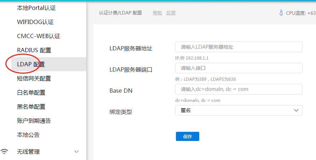Click the 绑定类型 dropdown arrow
This screenshot has height=160, width=316.
click(296, 110)
